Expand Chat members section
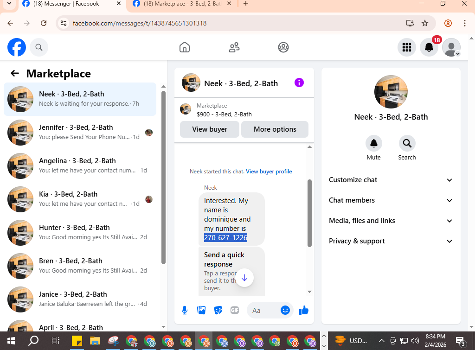Image resolution: width=475 pixels, height=350 pixels. click(x=391, y=200)
